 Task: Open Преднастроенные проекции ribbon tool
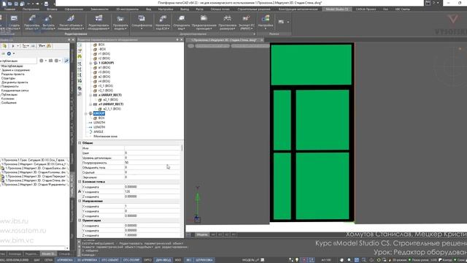click(204, 23)
